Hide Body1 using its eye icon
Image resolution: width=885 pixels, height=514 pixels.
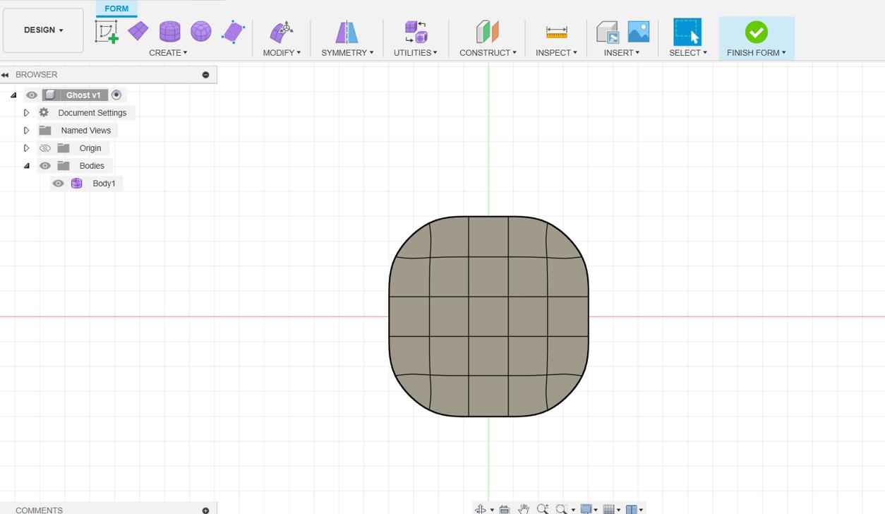(x=59, y=184)
